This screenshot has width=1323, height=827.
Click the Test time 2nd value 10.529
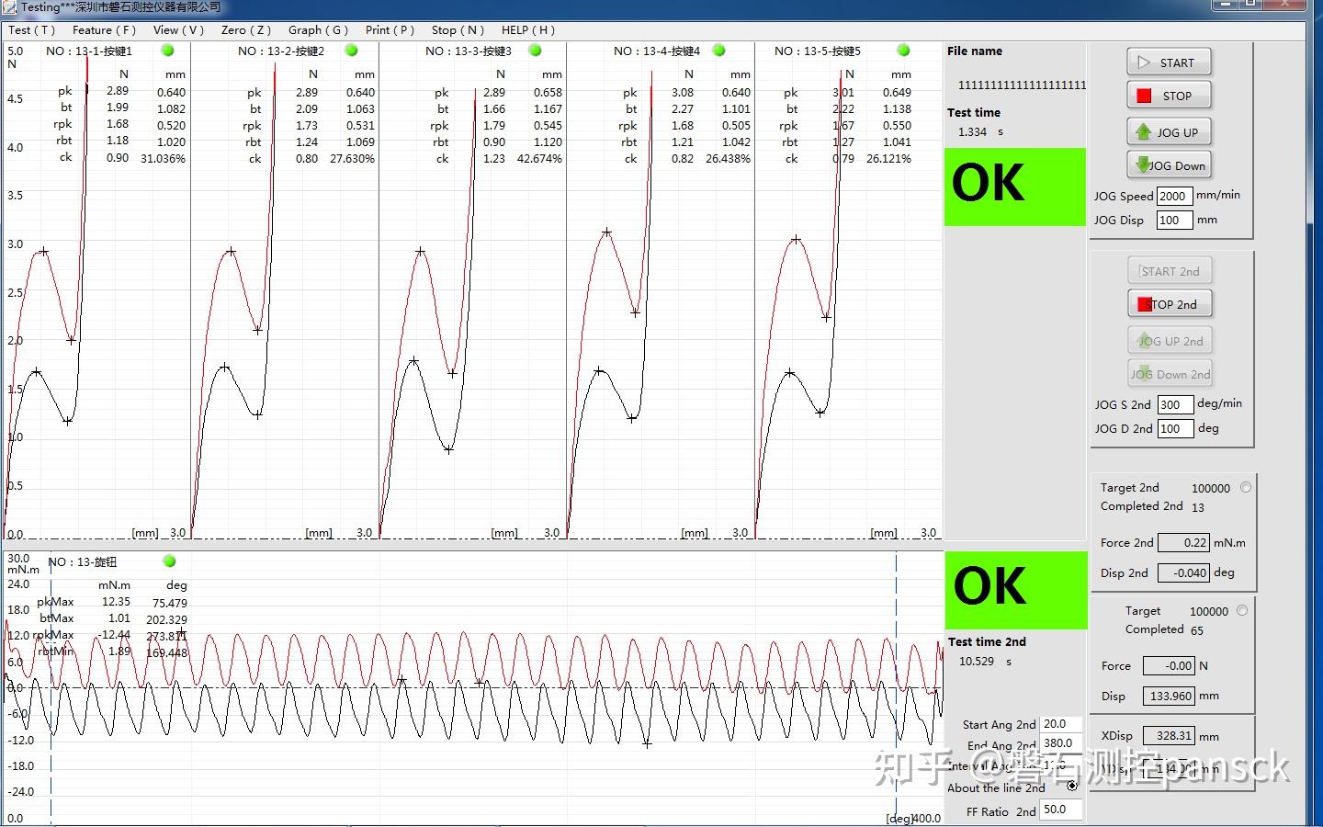coord(977,661)
